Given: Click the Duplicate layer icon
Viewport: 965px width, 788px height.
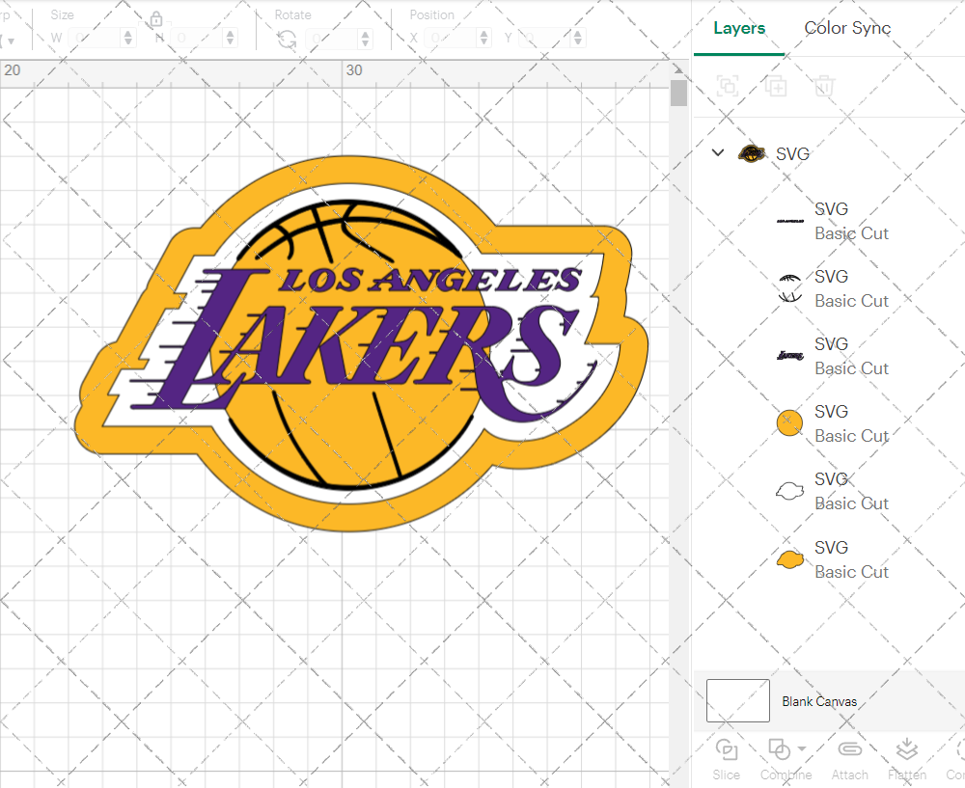Looking at the screenshot, I should click(776, 86).
